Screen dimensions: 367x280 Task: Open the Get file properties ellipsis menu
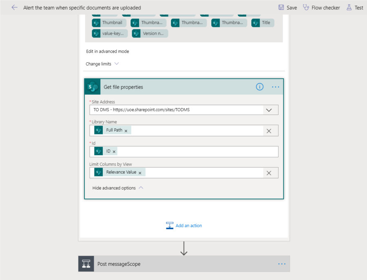(275, 86)
